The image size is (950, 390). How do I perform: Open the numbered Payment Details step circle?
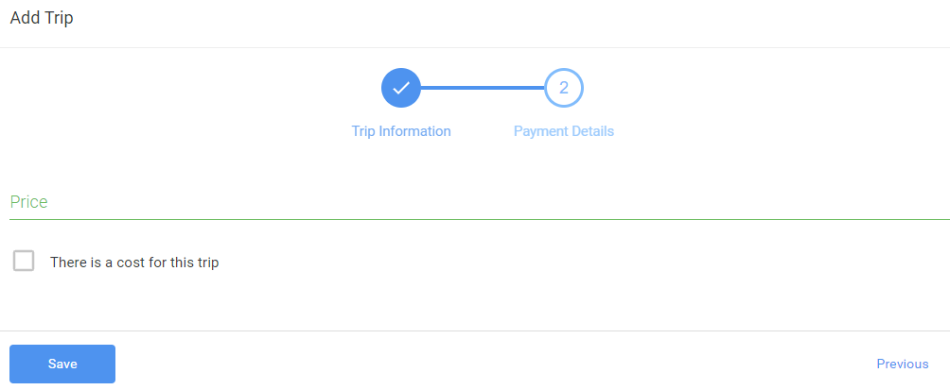[563, 88]
